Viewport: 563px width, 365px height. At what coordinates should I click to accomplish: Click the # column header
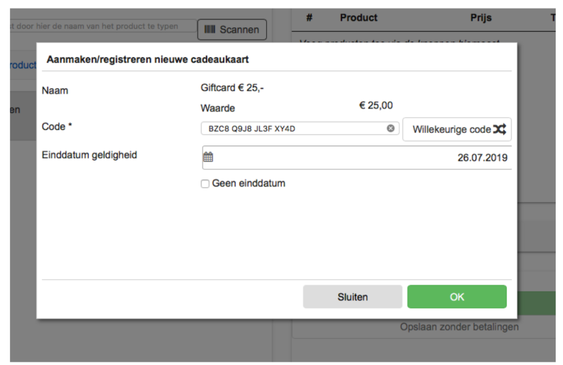point(310,18)
